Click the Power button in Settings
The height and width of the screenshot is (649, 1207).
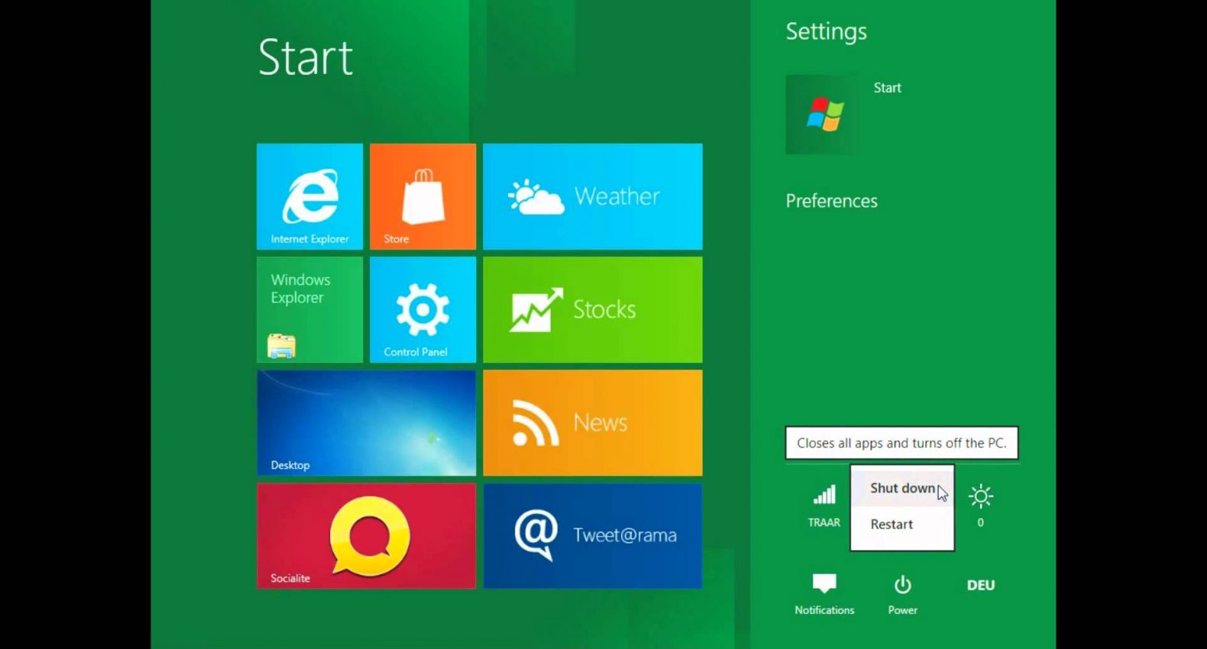click(x=902, y=593)
